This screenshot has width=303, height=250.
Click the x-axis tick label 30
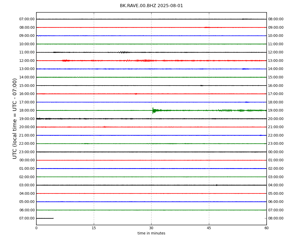click(x=151, y=228)
